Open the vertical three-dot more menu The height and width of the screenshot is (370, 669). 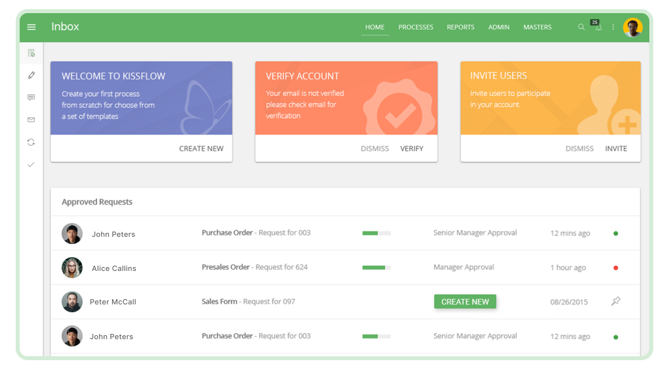pos(613,27)
